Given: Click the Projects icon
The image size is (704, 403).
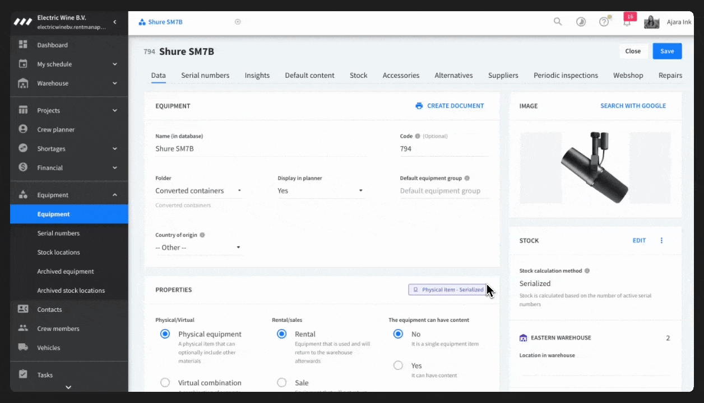Looking at the screenshot, I should (23, 110).
